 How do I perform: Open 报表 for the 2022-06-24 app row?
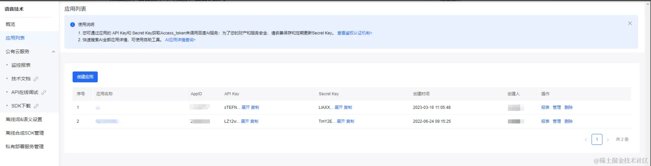click(x=545, y=121)
